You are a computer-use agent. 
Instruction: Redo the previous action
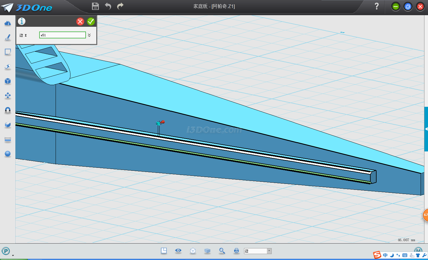tap(120, 6)
